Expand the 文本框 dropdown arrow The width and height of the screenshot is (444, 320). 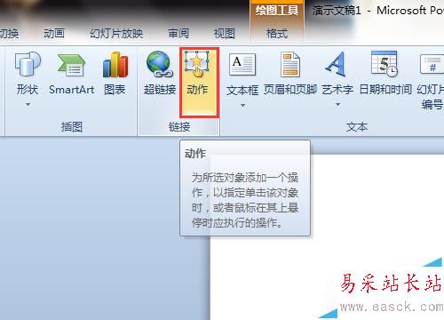tap(242, 105)
